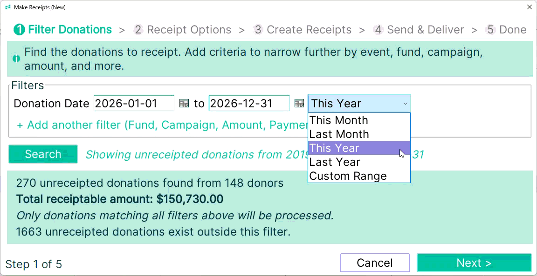Click Next to proceed to step 2
Image resolution: width=537 pixels, height=276 pixels.
click(474, 263)
